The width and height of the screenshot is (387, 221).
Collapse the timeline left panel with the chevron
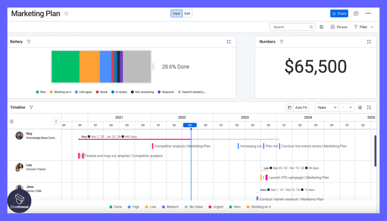tap(56, 121)
